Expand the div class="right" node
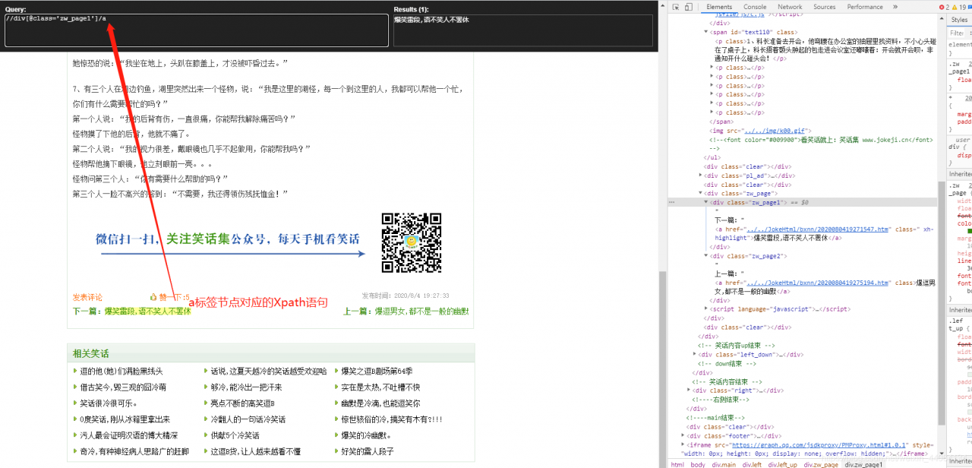Screen dimensions: 972x468 (689, 390)
